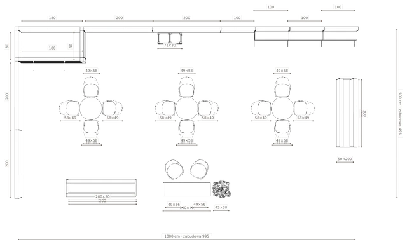The width and height of the screenshot is (407, 244).
Task: Click the potted plant drawing
Action: pos(221,189)
